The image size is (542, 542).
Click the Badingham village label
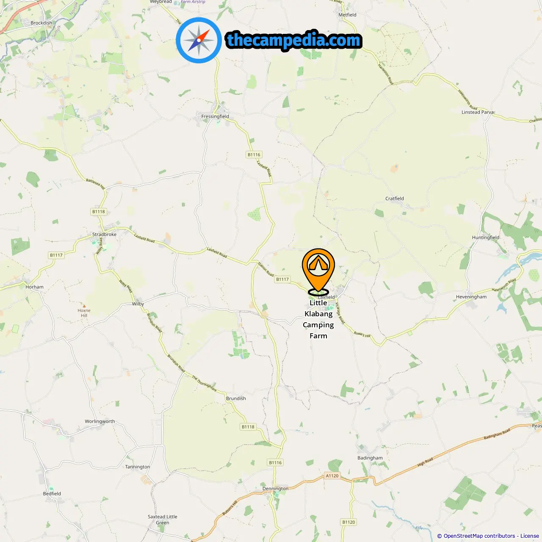[x=370, y=458]
